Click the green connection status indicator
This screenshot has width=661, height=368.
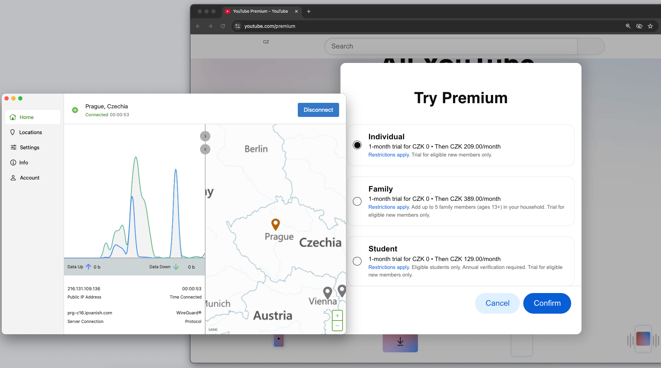tap(75, 110)
